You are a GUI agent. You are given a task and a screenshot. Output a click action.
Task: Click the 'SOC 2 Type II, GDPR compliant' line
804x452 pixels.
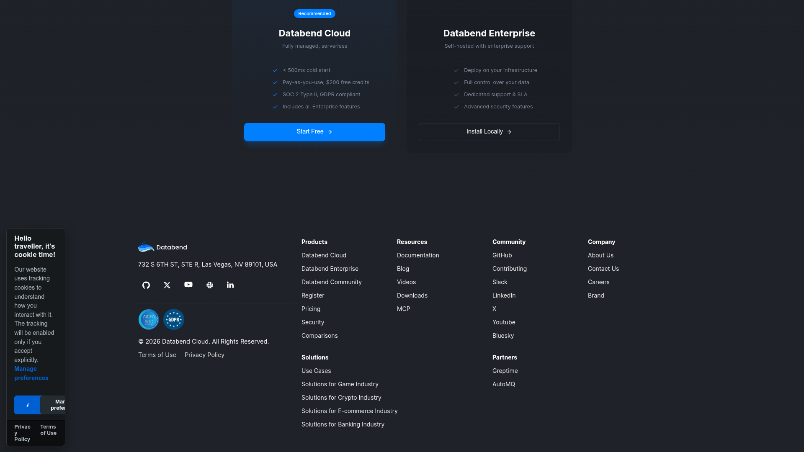coord(321,95)
